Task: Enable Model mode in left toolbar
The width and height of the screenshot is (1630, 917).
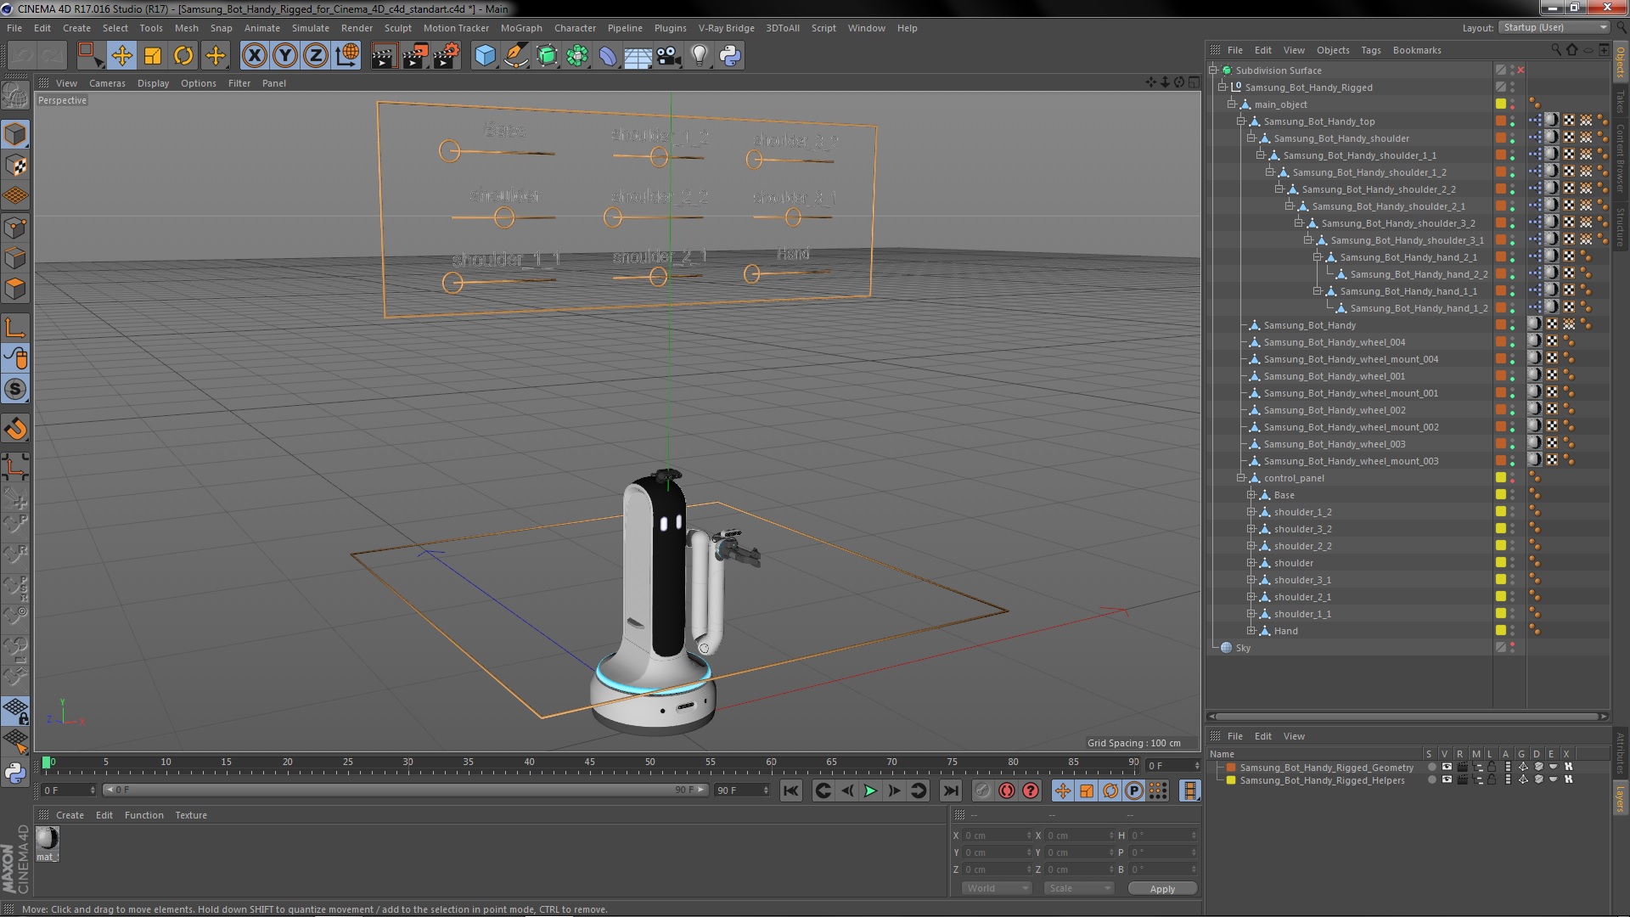Action: [15, 134]
